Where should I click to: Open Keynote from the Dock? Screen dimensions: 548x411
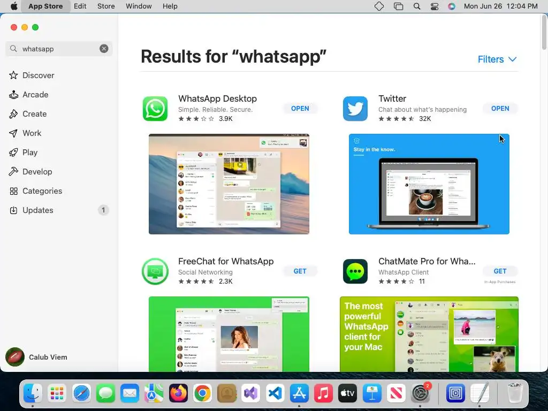[x=372, y=393]
